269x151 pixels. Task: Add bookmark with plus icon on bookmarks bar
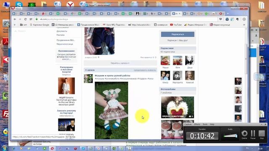(x=15, y=25)
